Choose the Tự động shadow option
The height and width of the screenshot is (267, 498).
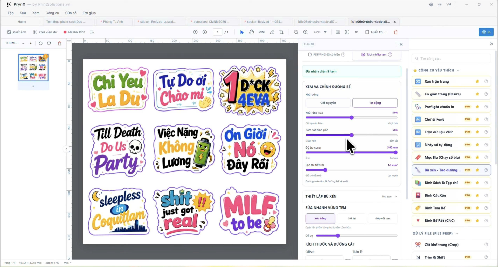click(x=375, y=103)
